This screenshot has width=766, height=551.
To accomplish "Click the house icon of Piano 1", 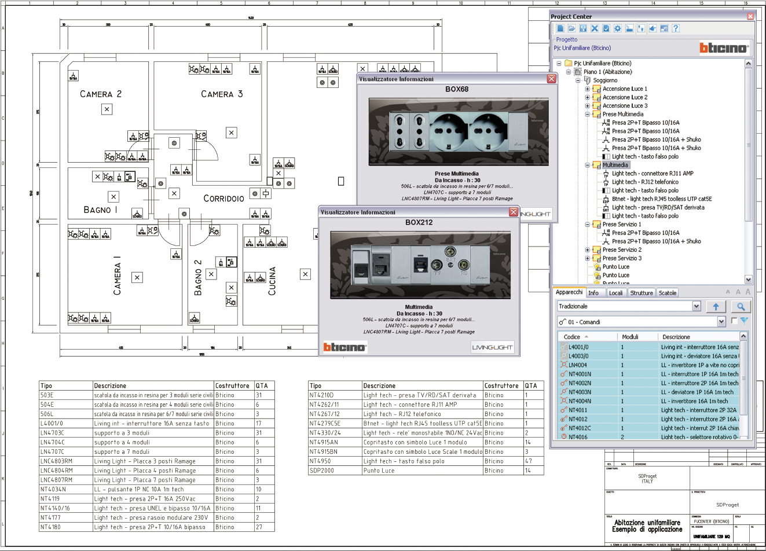I will coord(577,72).
